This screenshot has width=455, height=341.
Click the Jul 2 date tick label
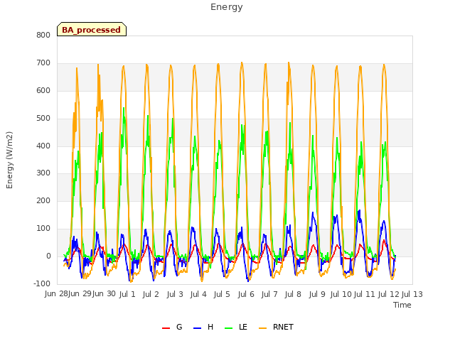[151, 294]
